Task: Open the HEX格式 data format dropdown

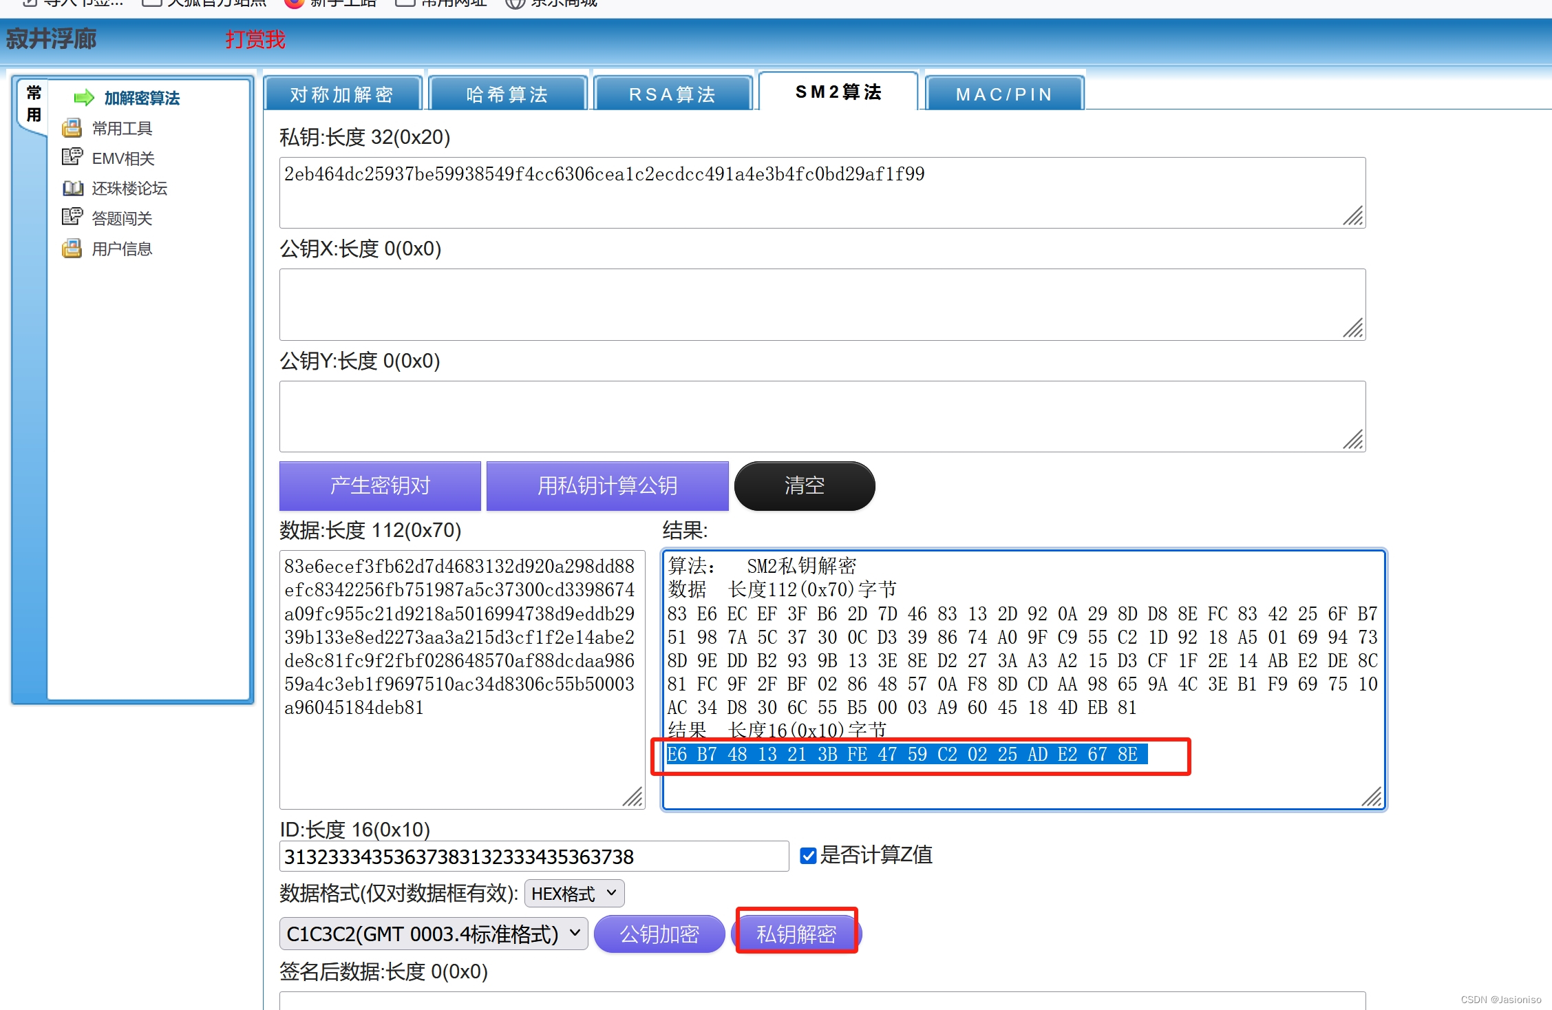Action: [574, 894]
